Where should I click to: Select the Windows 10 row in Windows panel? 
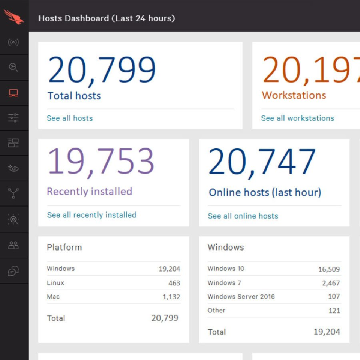coord(274,268)
